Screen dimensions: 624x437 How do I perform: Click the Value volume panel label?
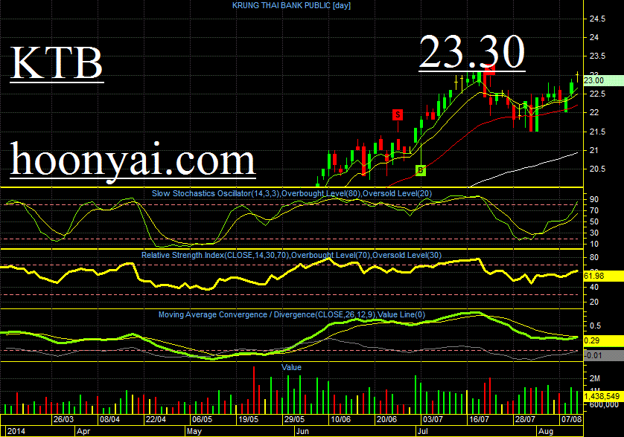pyautogui.click(x=291, y=367)
